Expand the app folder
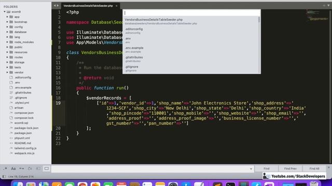The width and height of the screenshot is (332, 186). 7,17
